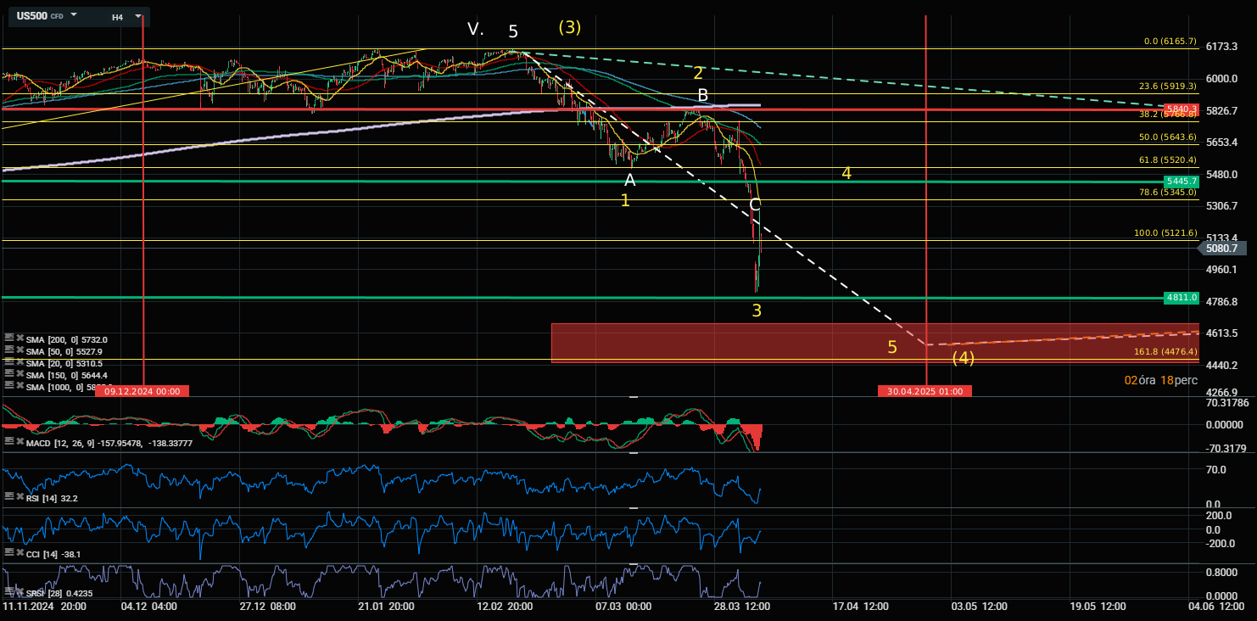Open settings for the RSI [14] indicator
1257x621 pixels.
coord(8,498)
